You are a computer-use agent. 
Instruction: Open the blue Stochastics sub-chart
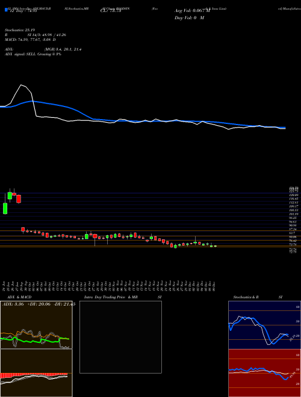[264, 325]
